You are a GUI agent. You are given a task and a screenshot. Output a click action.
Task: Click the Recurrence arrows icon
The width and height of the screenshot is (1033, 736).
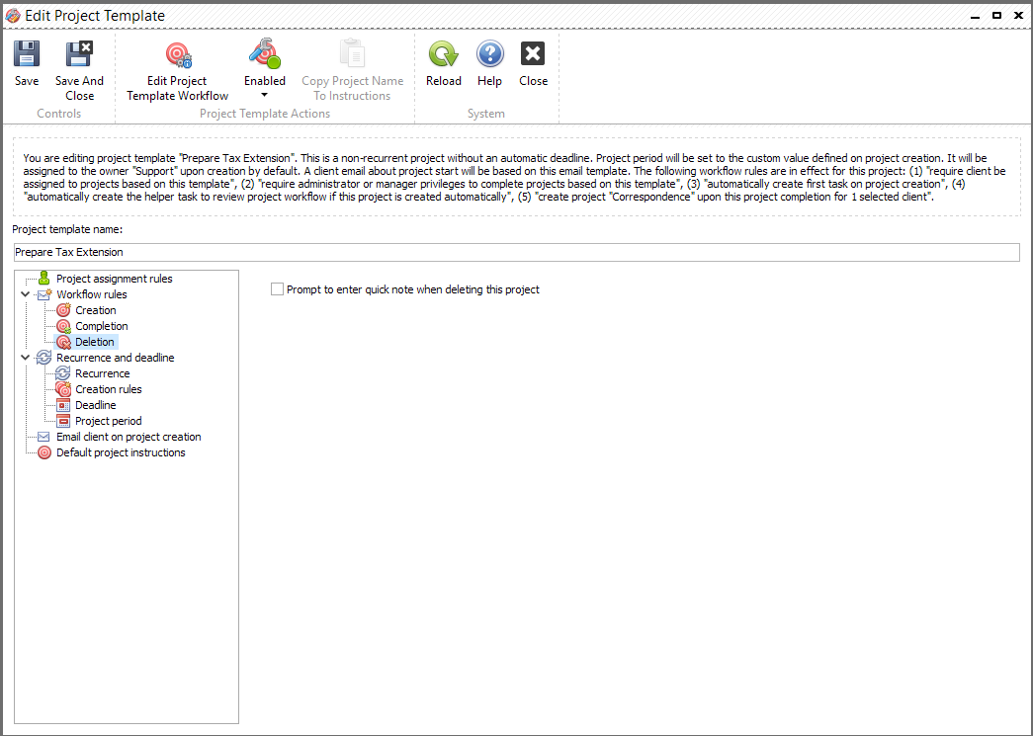point(63,373)
